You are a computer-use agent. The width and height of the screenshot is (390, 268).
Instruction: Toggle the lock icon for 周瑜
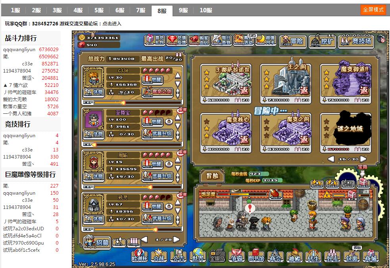(x=169, y=164)
